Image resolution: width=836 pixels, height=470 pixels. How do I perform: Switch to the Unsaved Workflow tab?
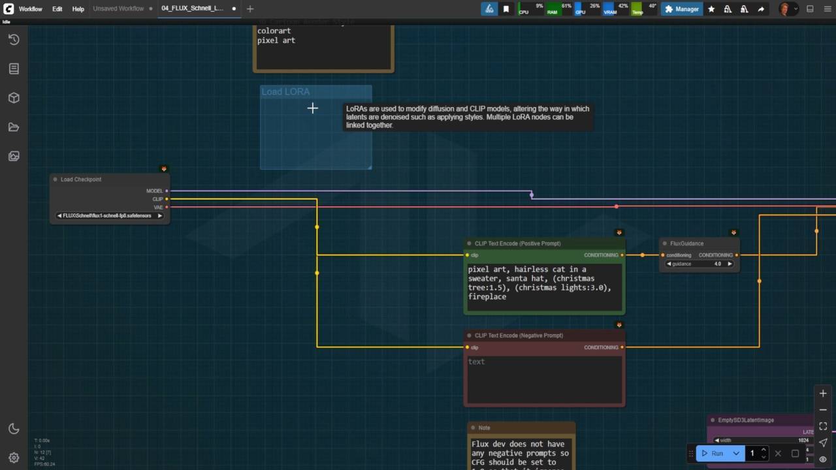tap(118, 9)
